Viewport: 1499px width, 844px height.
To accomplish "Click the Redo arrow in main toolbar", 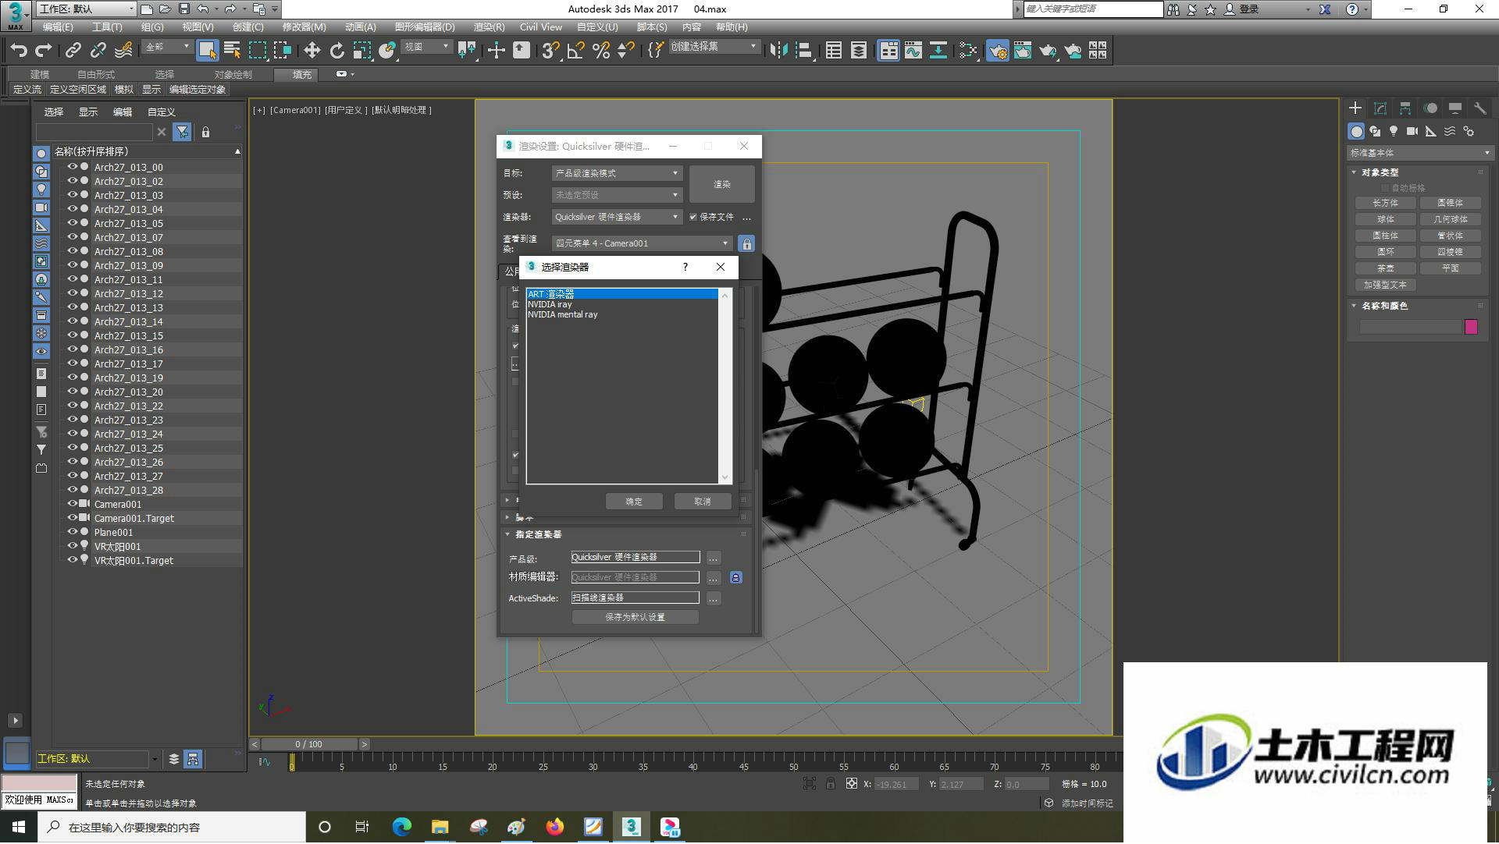I will pos(44,51).
